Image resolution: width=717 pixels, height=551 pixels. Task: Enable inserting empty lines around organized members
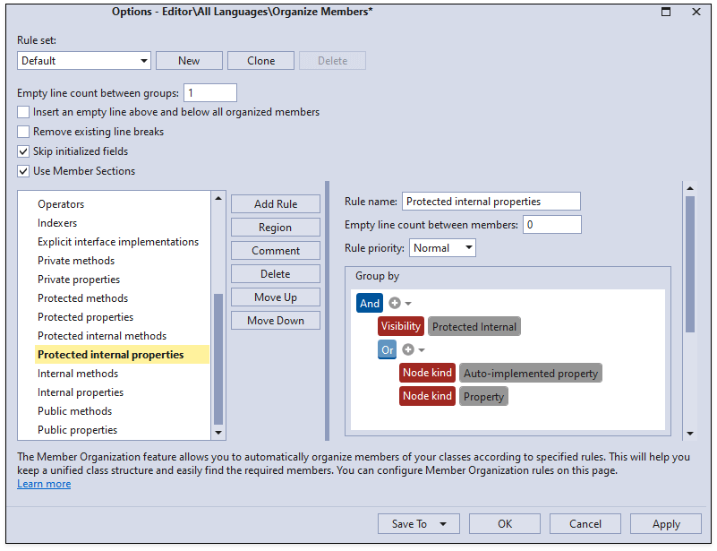(x=22, y=112)
